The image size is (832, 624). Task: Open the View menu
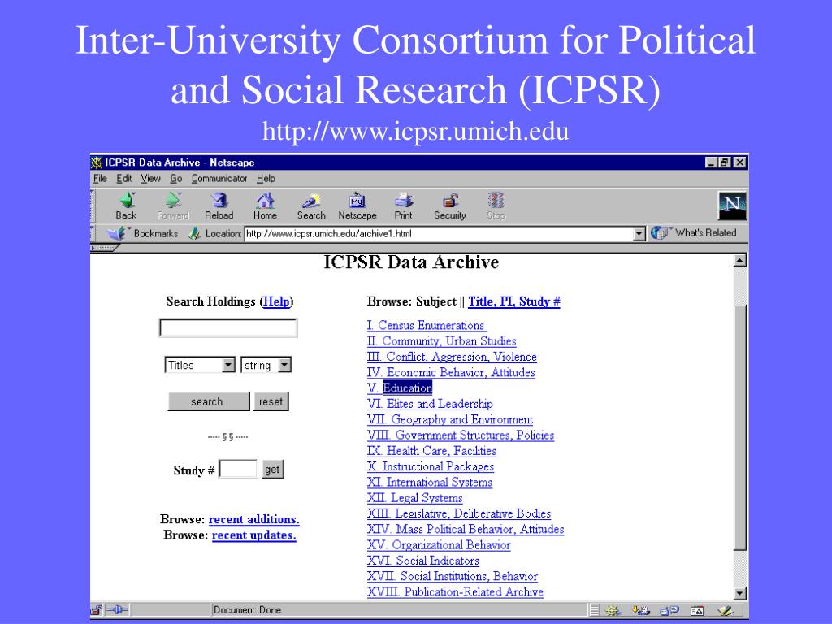150,178
